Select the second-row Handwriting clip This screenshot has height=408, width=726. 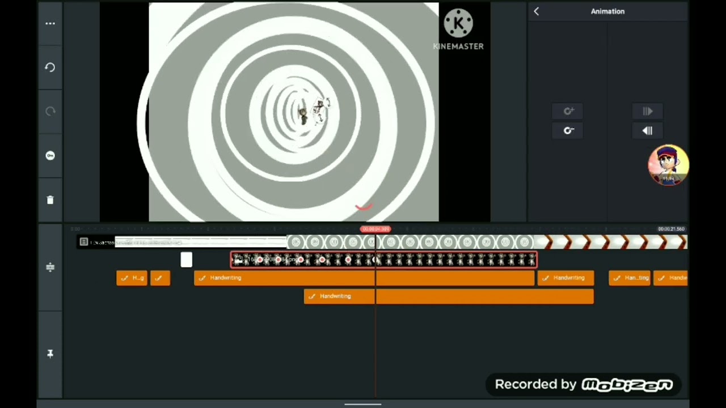coord(449,296)
